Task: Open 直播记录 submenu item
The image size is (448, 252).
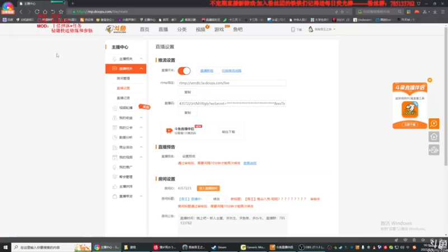Action: click(x=123, y=98)
